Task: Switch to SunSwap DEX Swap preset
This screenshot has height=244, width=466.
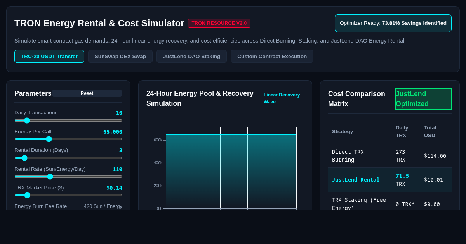Action: pyautogui.click(x=120, y=56)
